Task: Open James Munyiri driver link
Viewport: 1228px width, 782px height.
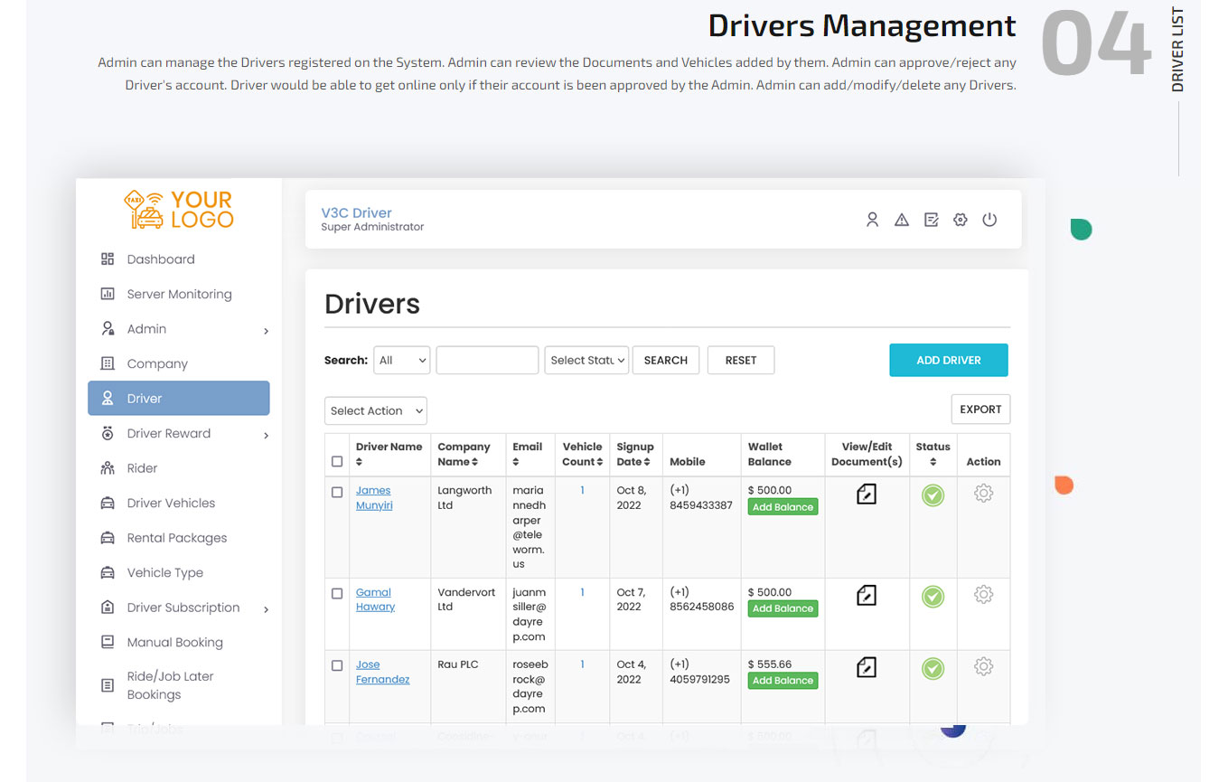Action: pos(374,497)
